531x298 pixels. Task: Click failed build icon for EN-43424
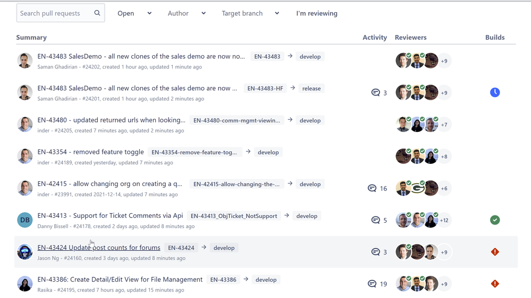(495, 252)
